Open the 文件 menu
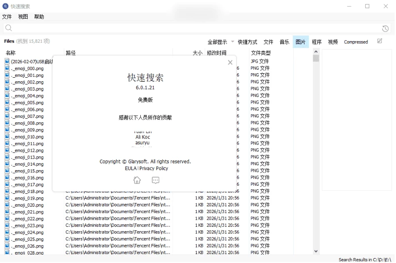This screenshot has width=396, height=263. click(7, 17)
